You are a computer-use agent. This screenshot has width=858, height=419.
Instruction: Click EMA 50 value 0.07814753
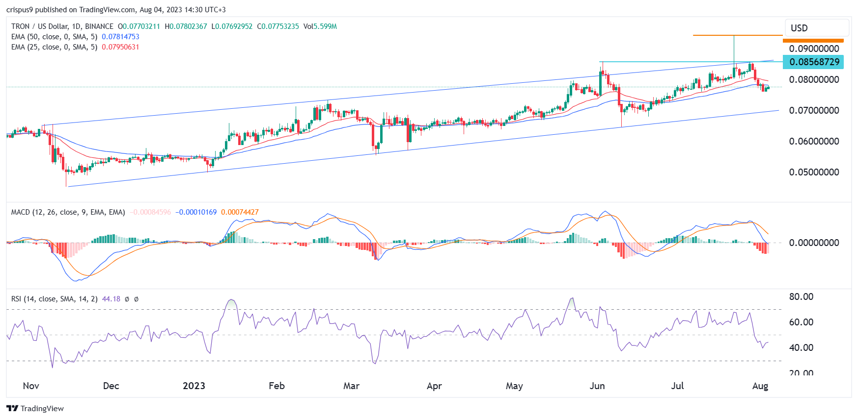coord(120,37)
